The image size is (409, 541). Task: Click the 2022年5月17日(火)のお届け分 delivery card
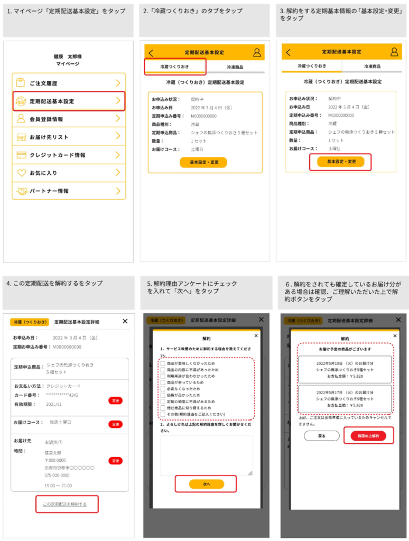pyautogui.click(x=345, y=399)
